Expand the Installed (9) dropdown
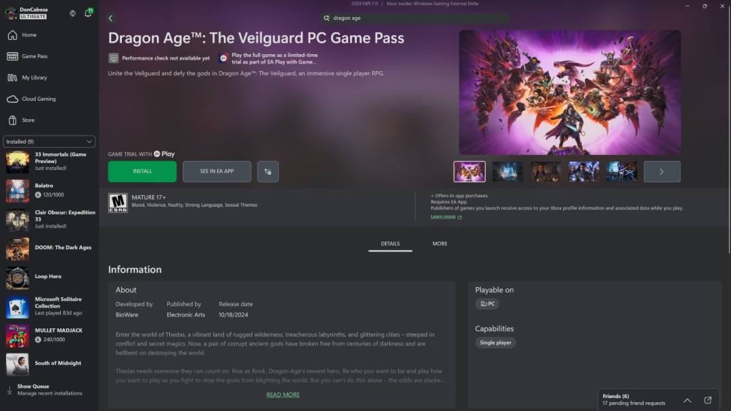 coord(49,141)
